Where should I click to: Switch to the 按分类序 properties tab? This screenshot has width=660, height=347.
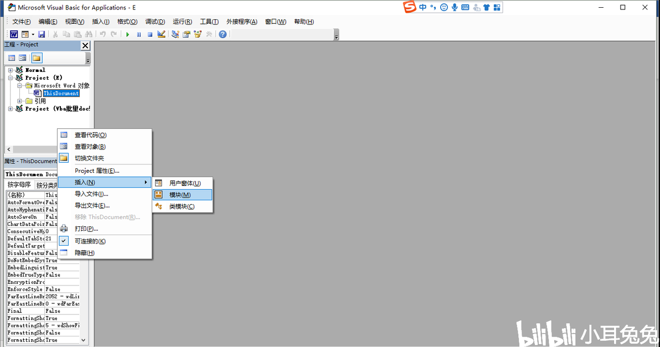pos(46,185)
